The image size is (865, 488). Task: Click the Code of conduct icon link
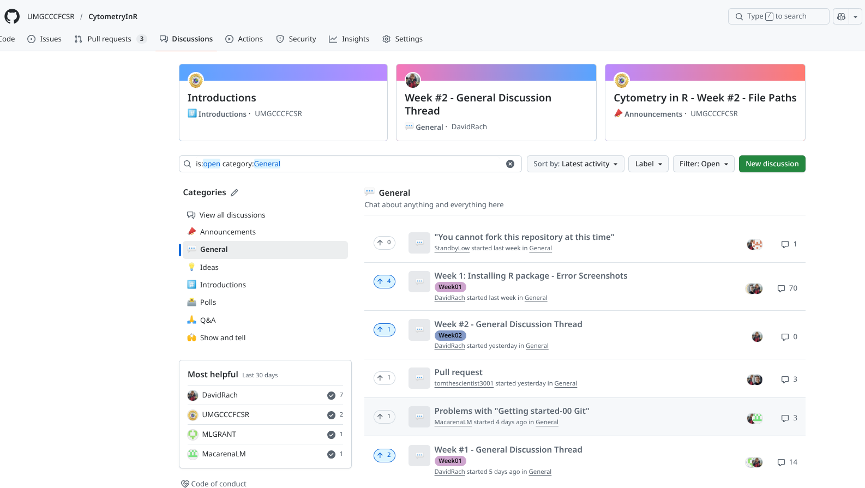point(185,484)
